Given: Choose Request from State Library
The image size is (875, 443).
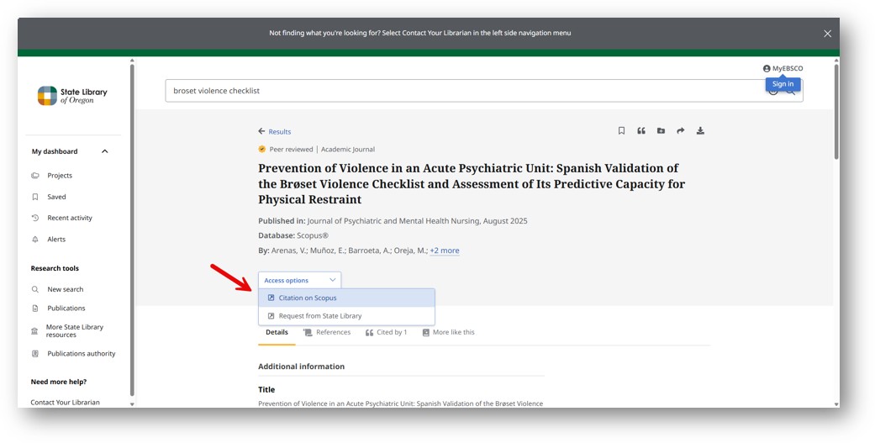Looking at the screenshot, I should point(319,316).
